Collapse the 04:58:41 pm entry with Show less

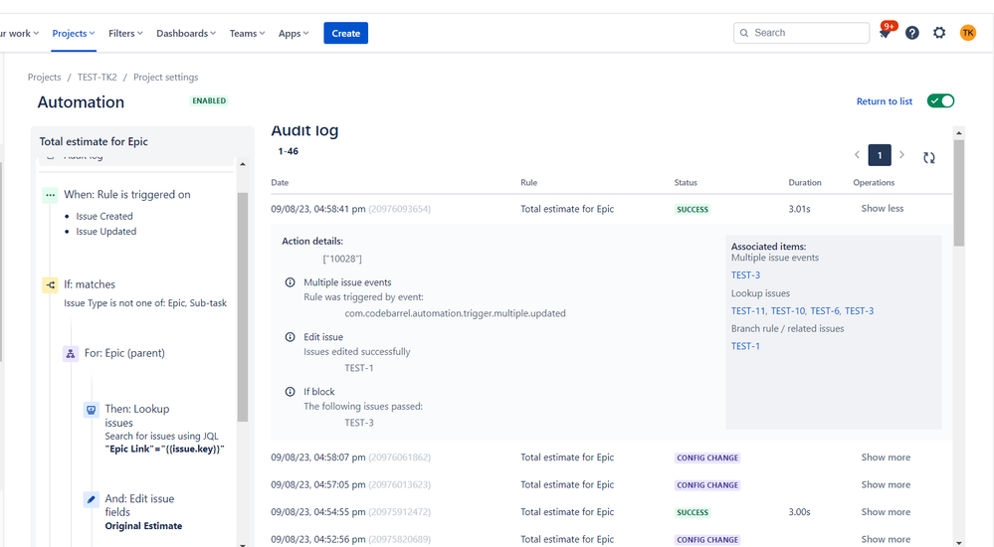click(883, 209)
